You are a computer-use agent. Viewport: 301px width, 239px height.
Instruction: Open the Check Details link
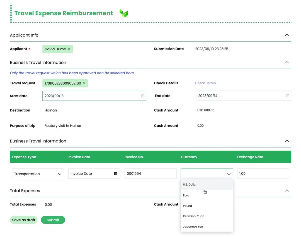(205, 83)
